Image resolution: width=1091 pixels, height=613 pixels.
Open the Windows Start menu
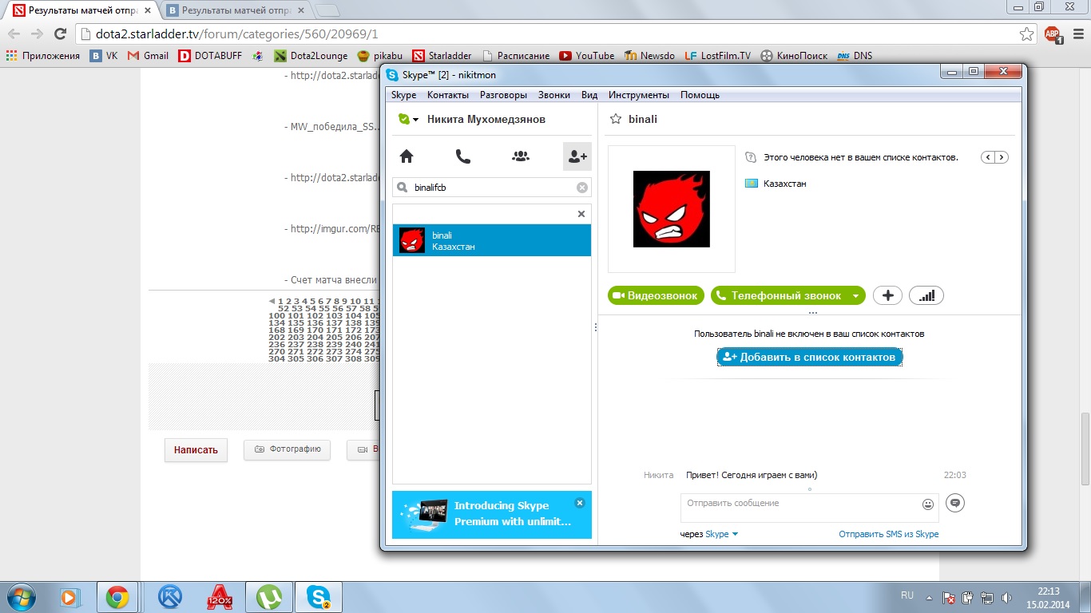[20, 596]
